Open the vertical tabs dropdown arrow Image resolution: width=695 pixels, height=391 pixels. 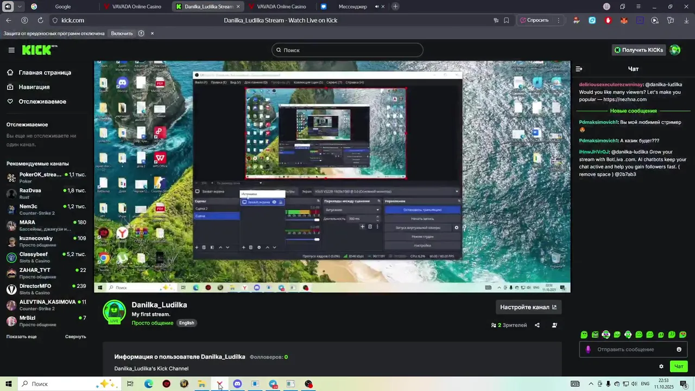coord(20,7)
